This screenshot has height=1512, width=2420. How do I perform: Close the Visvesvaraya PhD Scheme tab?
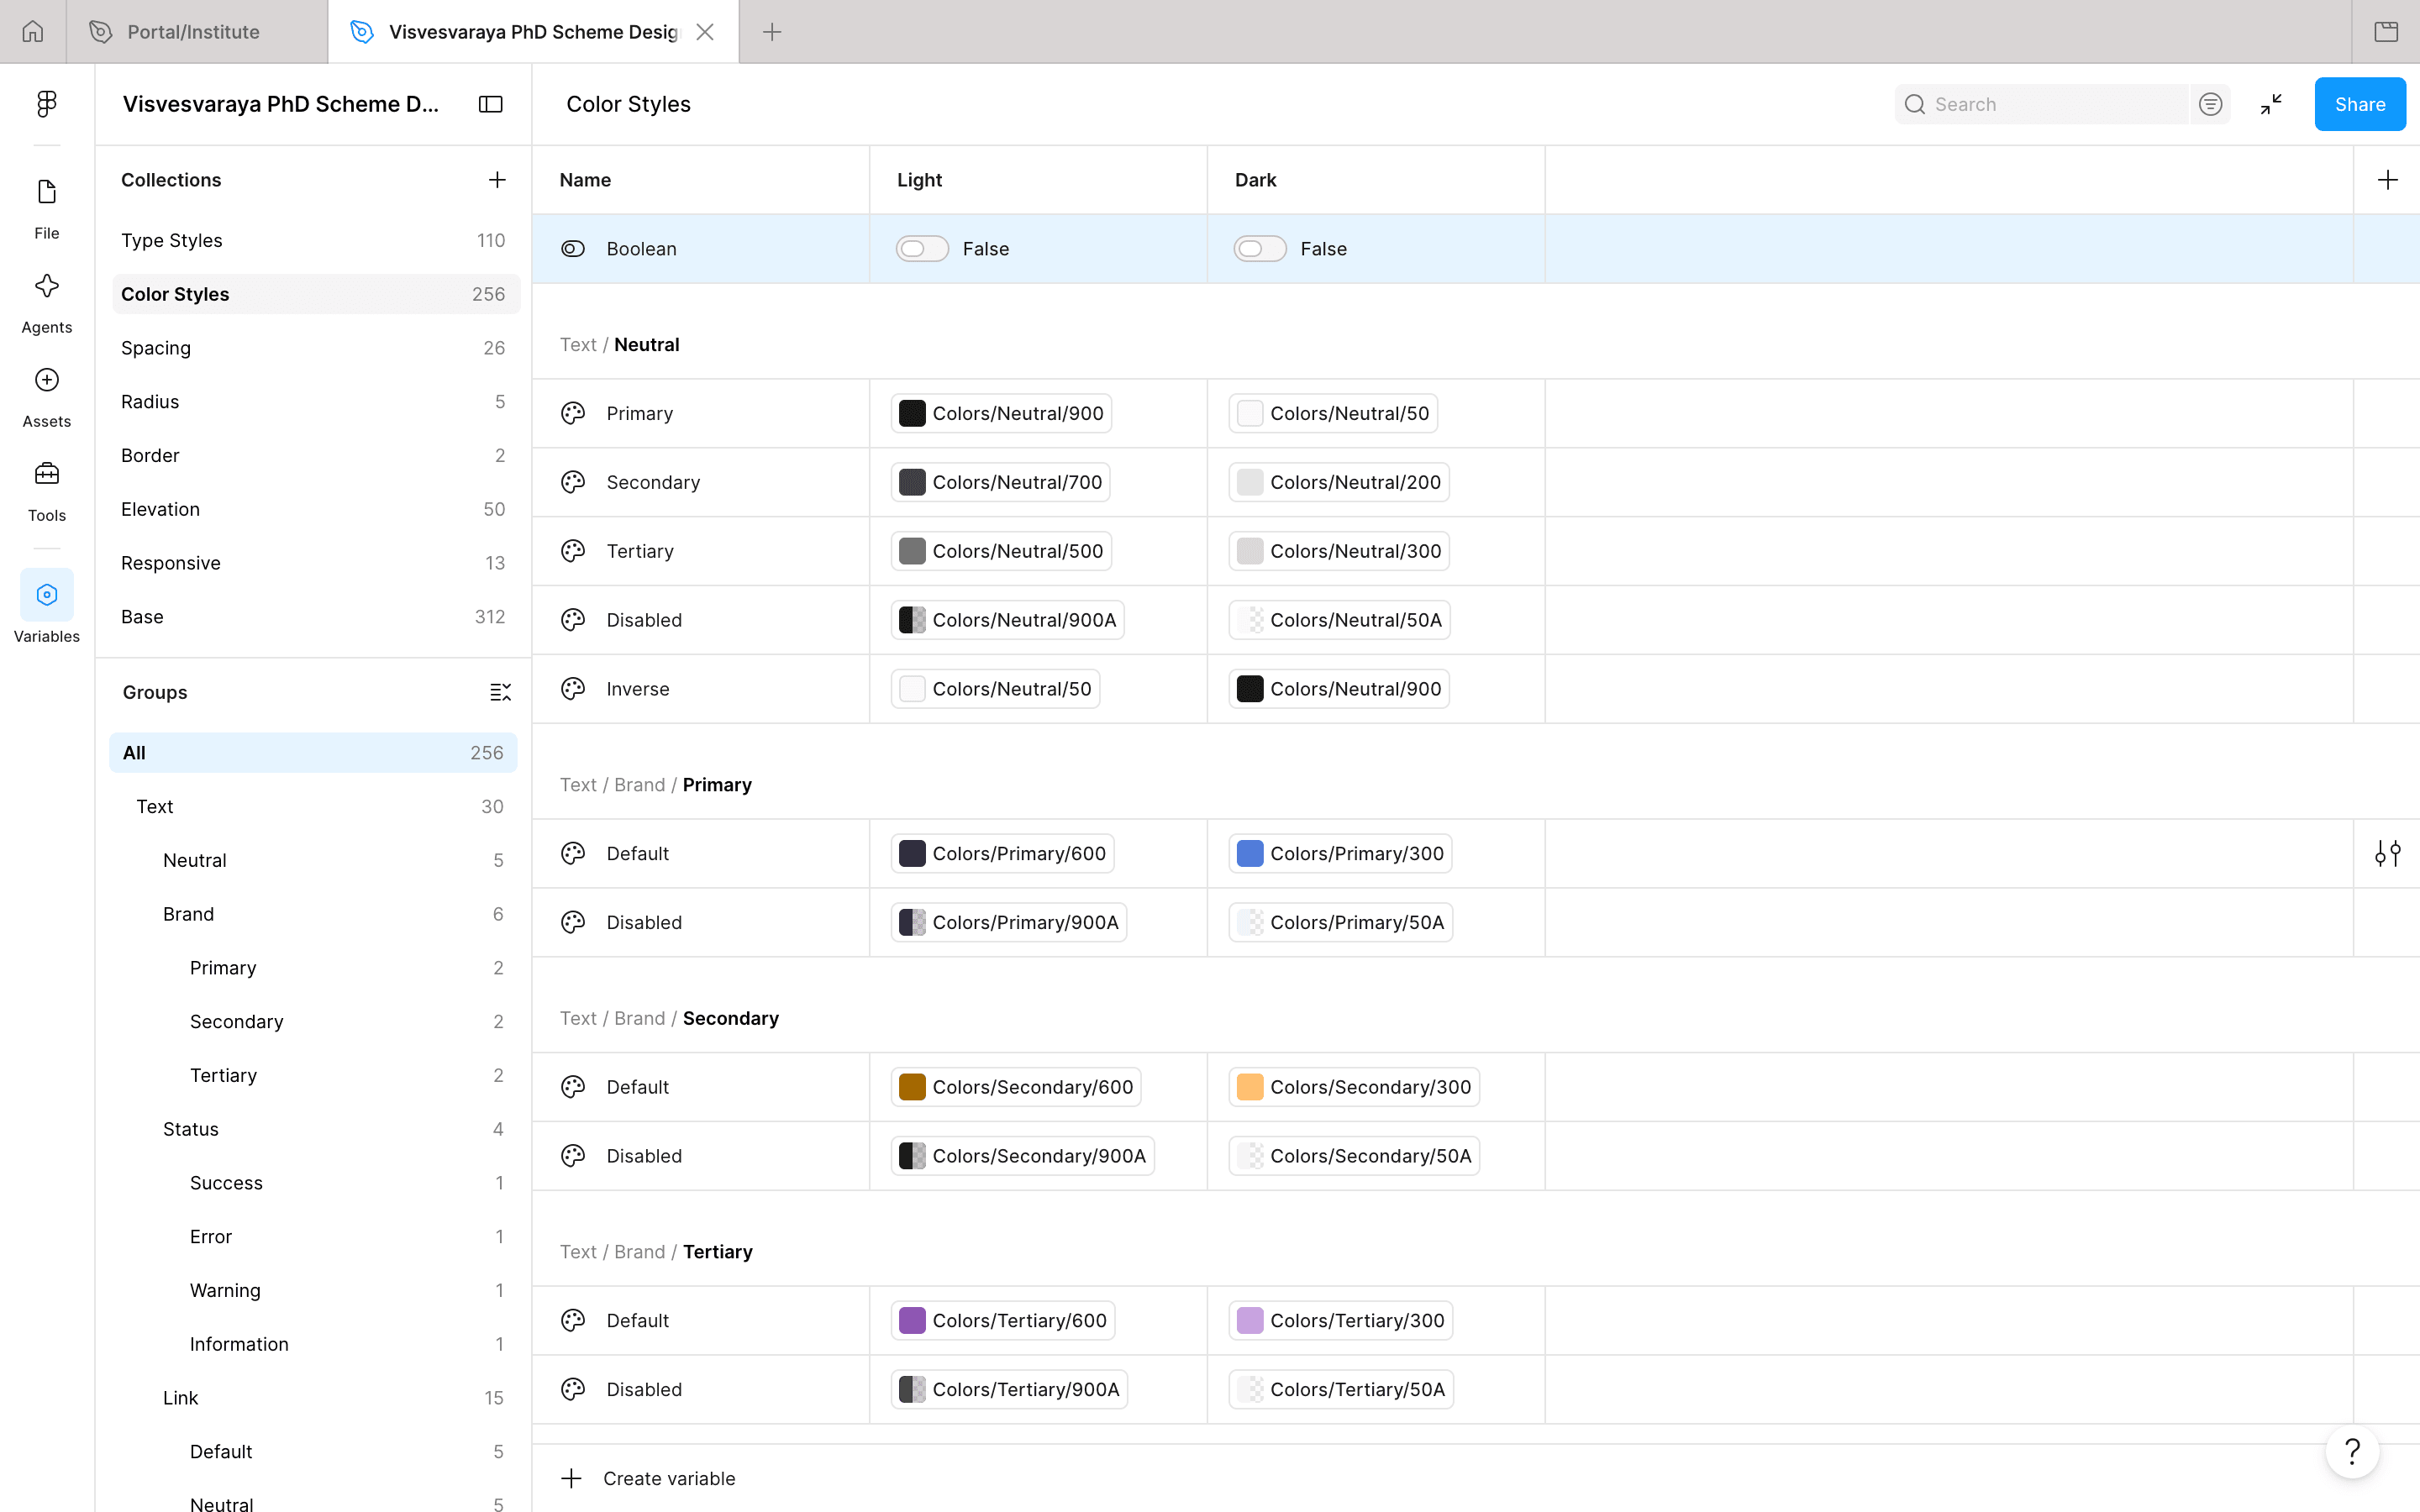pyautogui.click(x=705, y=31)
